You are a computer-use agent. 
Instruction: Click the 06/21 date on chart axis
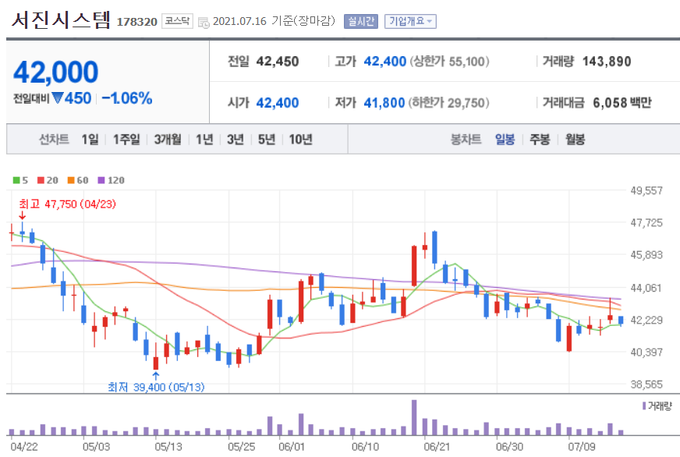click(x=437, y=447)
